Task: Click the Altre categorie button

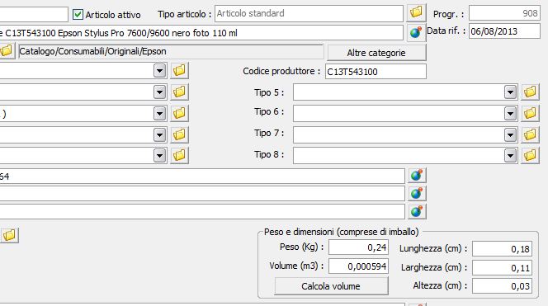Action: pos(376,53)
